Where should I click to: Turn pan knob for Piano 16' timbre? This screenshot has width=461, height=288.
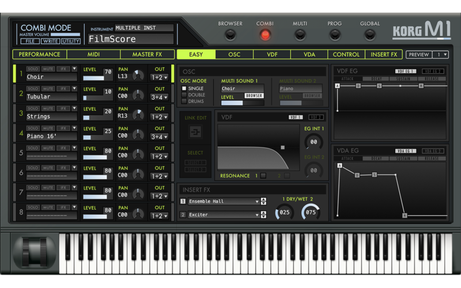138,135
